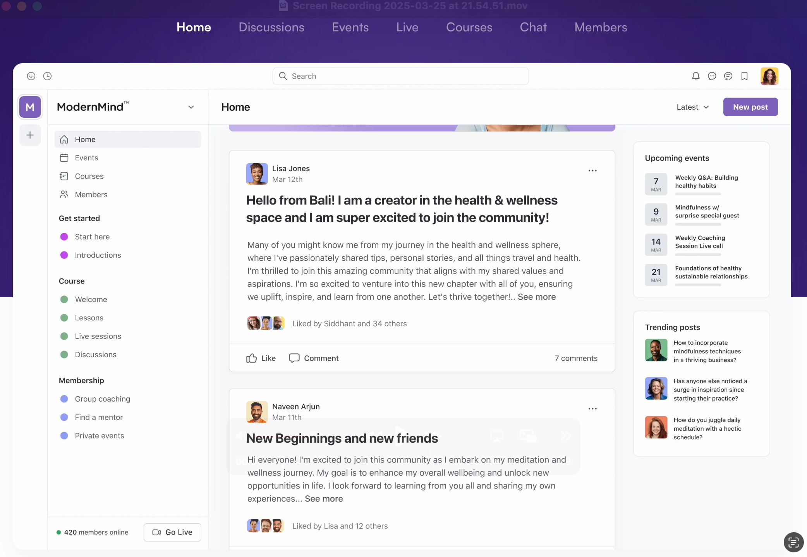Open the Weekly Coaching Session event

(700, 242)
